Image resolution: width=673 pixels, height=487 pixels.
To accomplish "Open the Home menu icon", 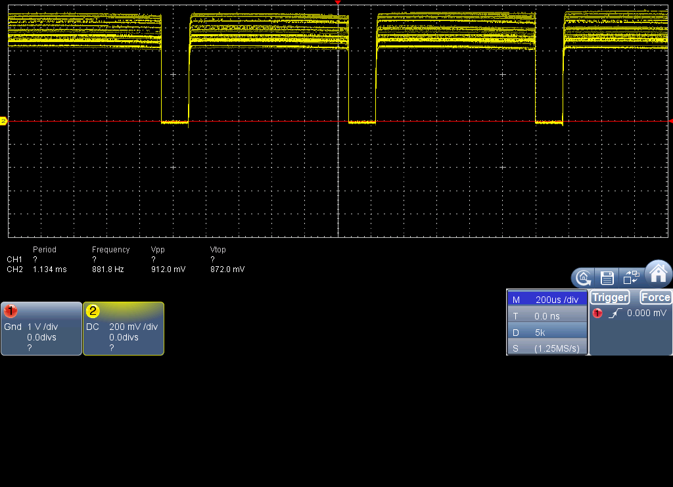I will (659, 273).
